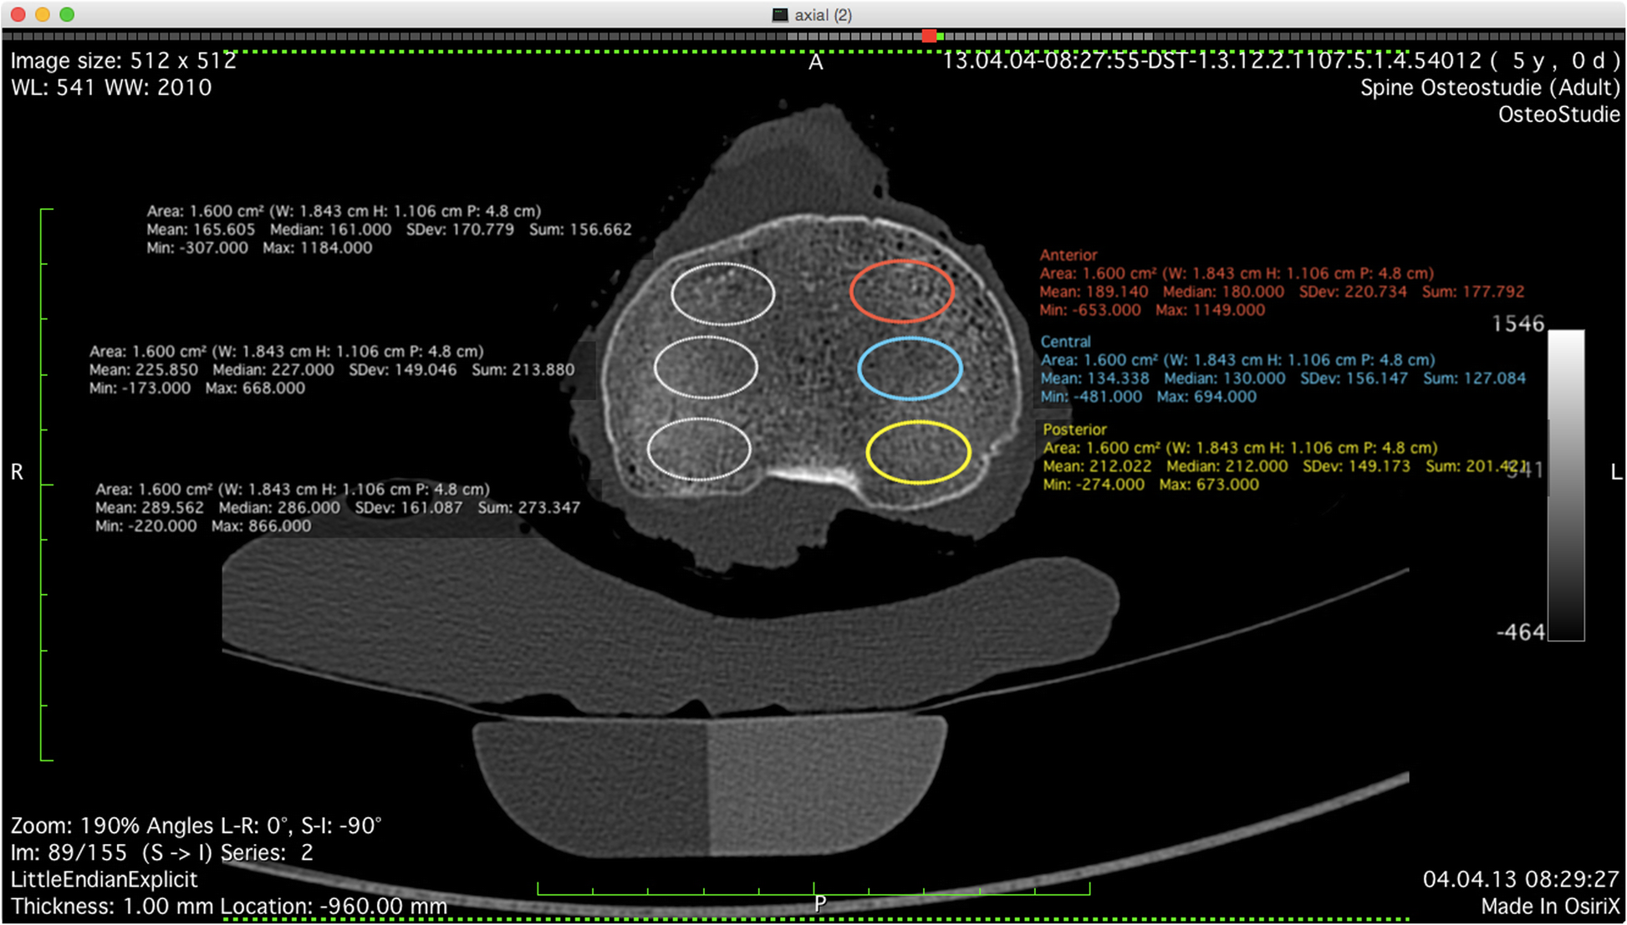Click the 'LittleEndianExplicit' text
The image size is (1627, 925).
point(104,879)
